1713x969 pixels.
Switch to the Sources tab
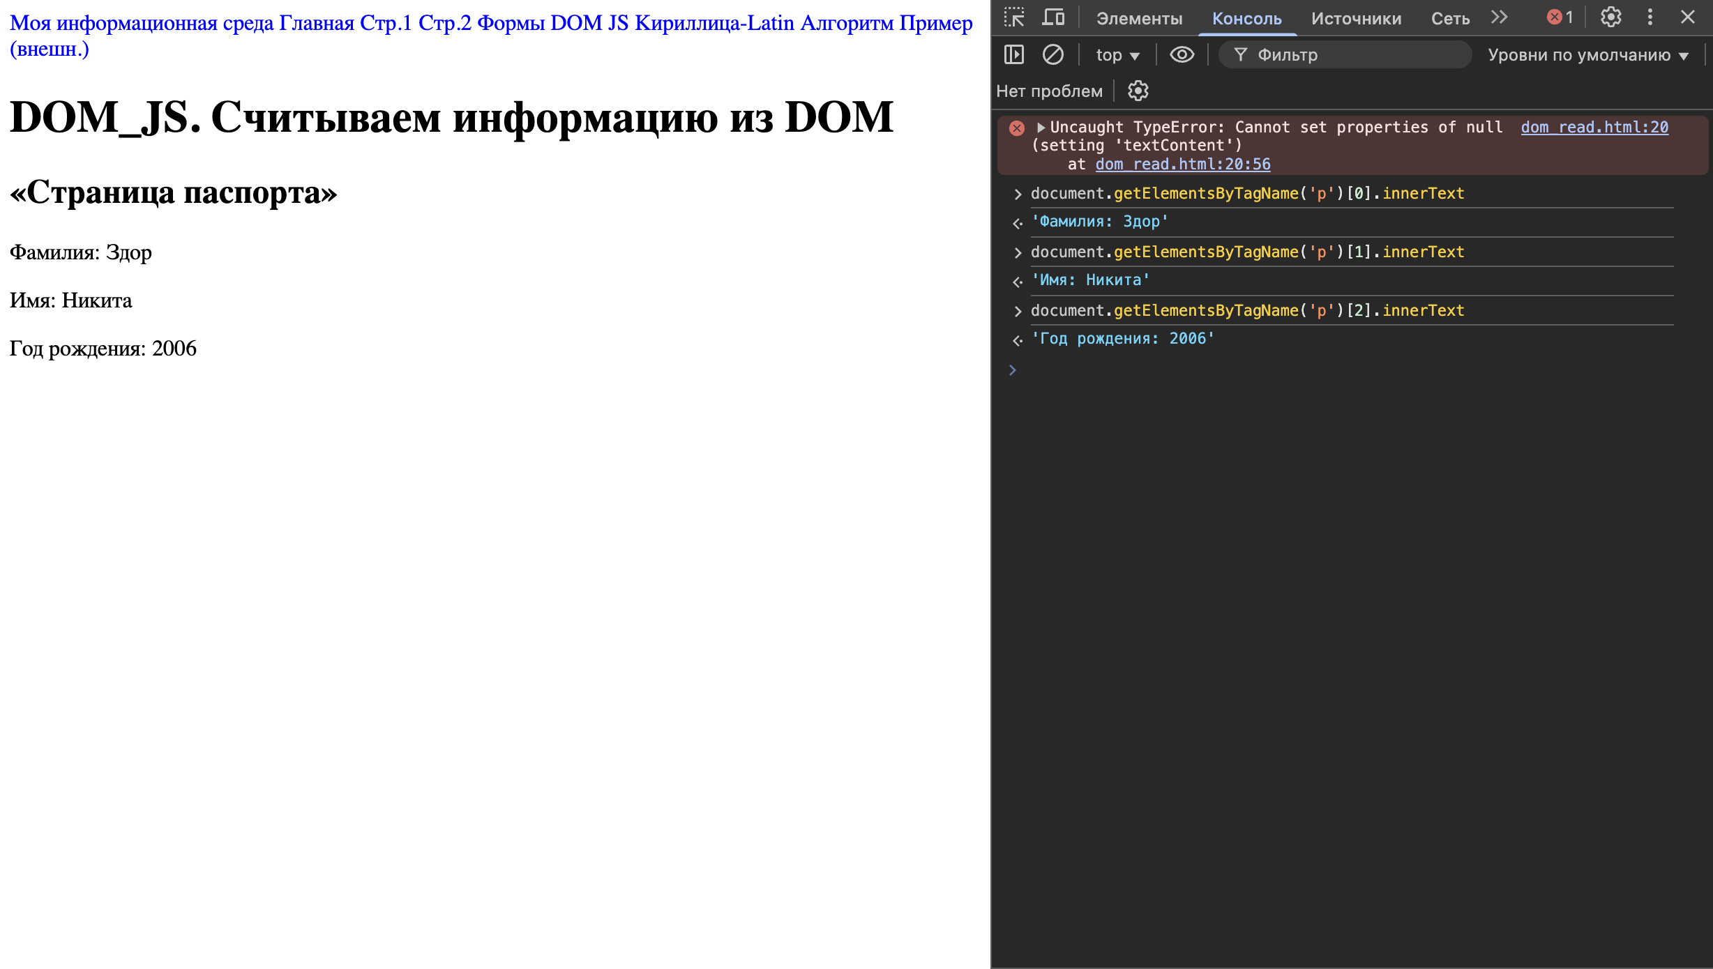click(x=1356, y=19)
